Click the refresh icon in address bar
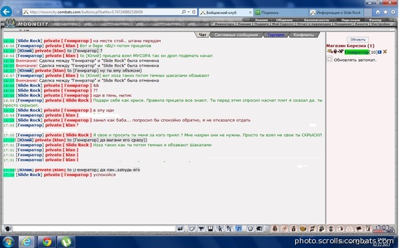The height and width of the screenshot is (248, 400). pos(194,12)
